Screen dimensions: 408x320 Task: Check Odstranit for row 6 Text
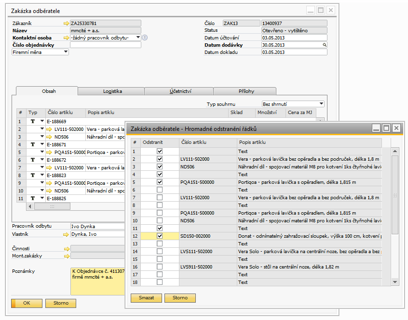[160, 190]
